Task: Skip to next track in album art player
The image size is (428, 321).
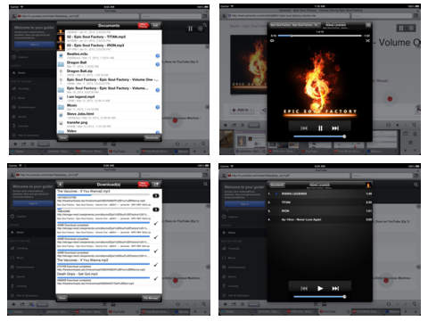Action: click(x=335, y=128)
